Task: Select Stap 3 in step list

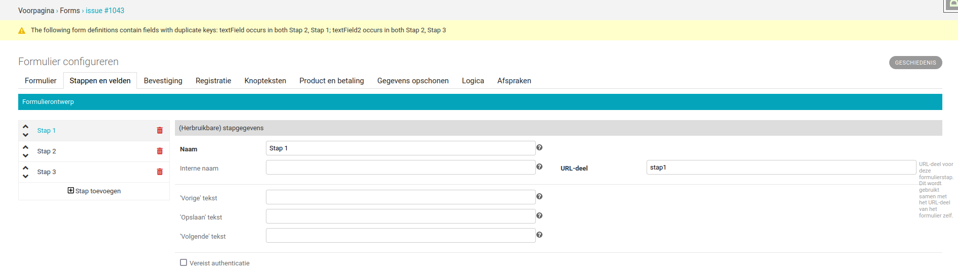Action: [47, 172]
